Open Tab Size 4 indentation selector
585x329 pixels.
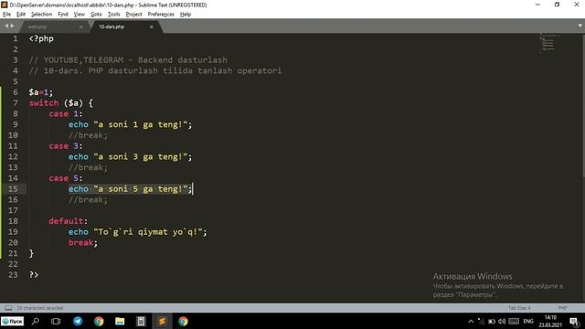click(519, 308)
